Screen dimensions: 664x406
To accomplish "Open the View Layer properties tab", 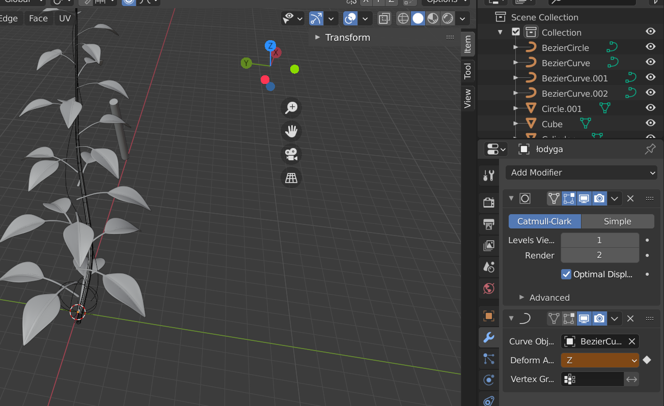I will pyautogui.click(x=489, y=246).
